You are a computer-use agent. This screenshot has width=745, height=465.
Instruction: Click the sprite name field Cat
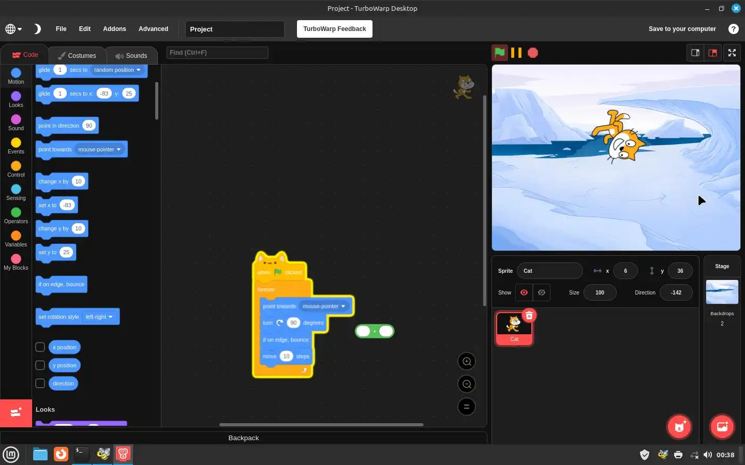(x=549, y=271)
